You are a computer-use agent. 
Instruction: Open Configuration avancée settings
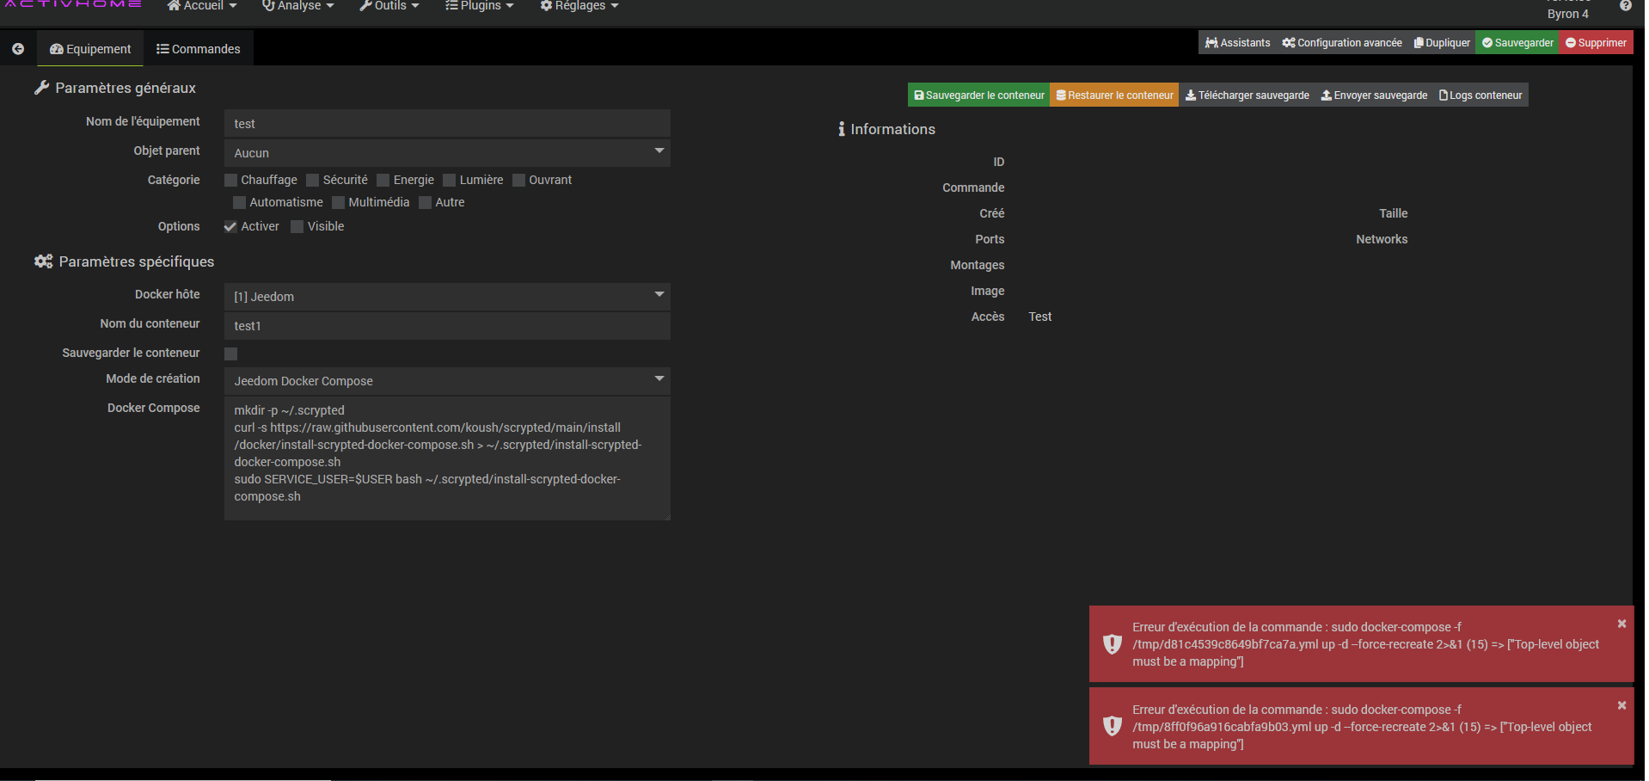click(1341, 43)
